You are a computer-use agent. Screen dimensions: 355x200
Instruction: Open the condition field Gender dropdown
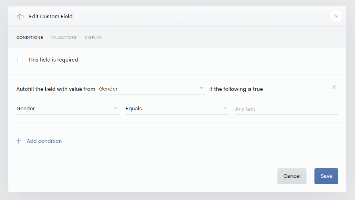click(x=68, y=109)
